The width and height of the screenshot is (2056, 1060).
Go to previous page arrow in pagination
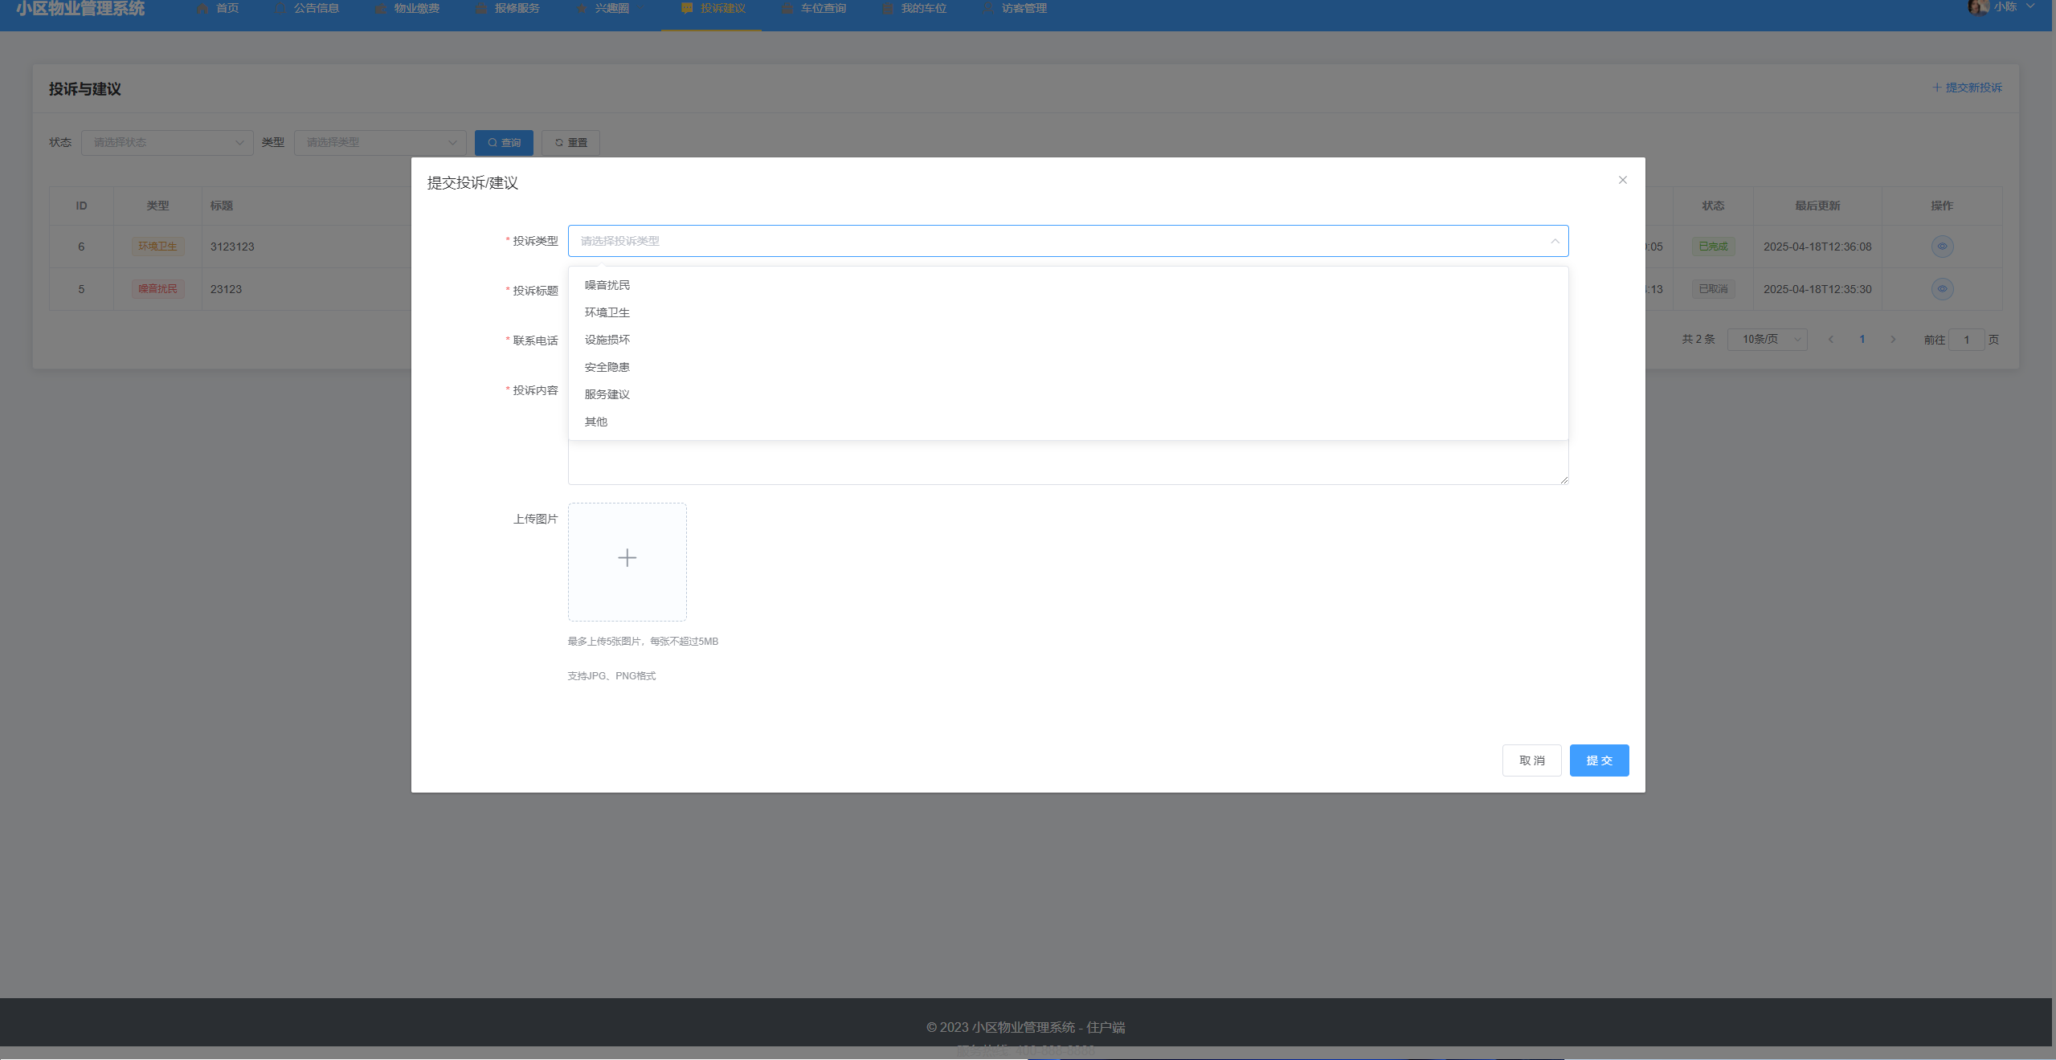(1831, 340)
